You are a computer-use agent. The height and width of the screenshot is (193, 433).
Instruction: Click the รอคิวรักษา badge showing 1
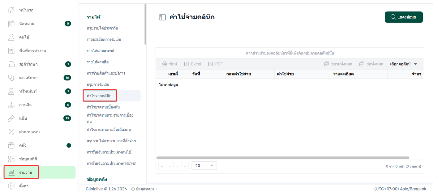[68, 64]
